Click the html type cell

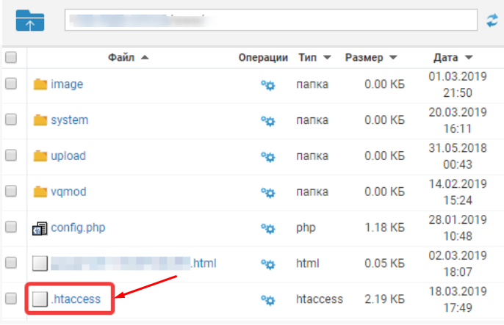tap(308, 263)
